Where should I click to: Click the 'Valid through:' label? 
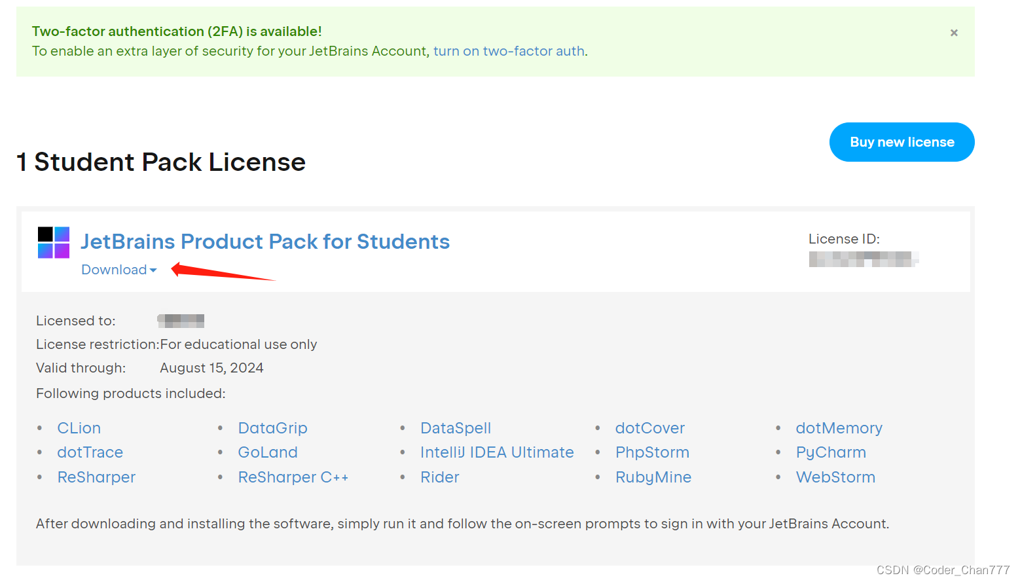click(81, 368)
